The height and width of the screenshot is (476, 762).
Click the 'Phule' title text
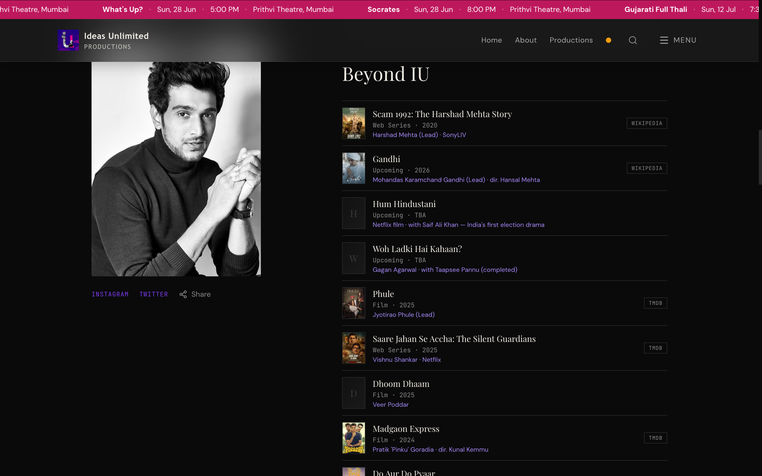point(383,294)
